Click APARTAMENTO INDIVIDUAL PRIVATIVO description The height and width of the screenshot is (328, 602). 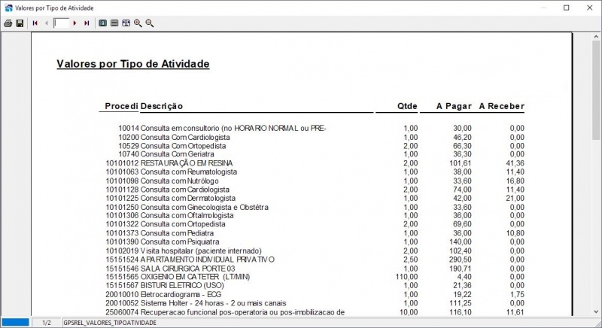pos(208,260)
